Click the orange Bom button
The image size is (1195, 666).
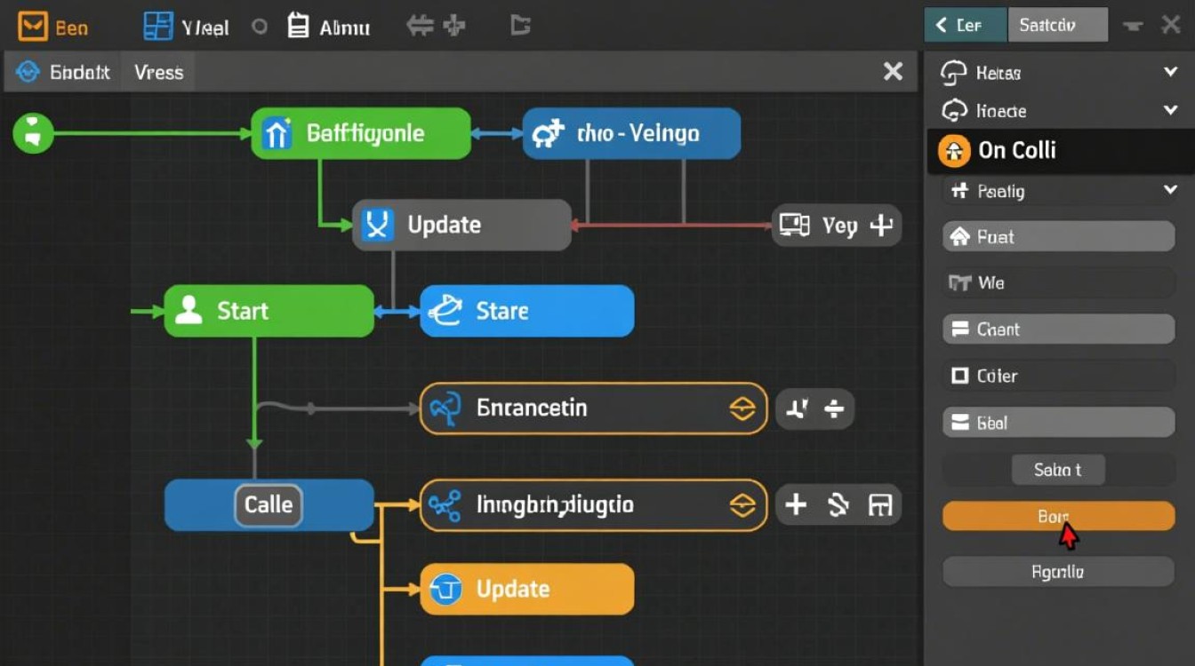pos(1058,516)
